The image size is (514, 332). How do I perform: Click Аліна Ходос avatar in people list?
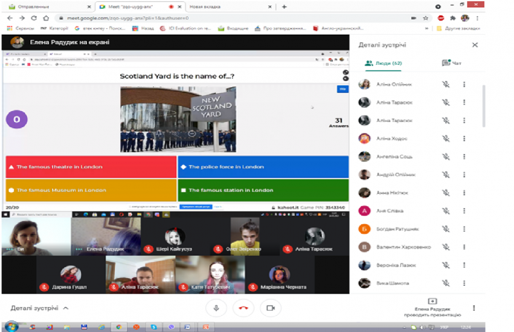pyautogui.click(x=364, y=138)
